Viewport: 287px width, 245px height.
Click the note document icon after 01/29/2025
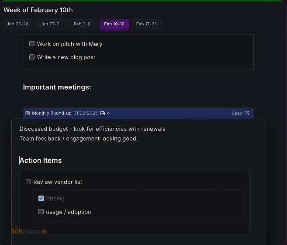click(x=103, y=113)
